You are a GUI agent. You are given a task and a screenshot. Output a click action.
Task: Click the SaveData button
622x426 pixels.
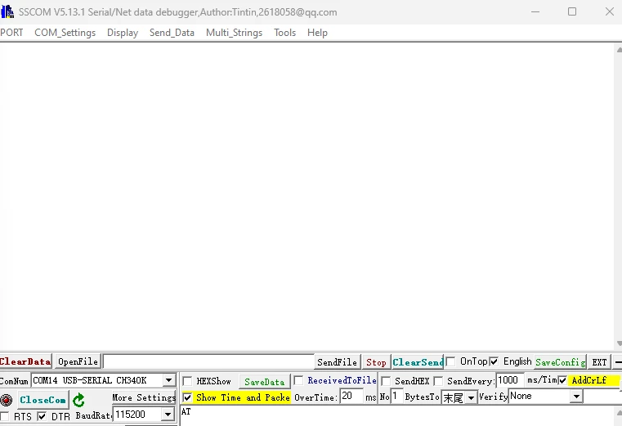click(264, 382)
